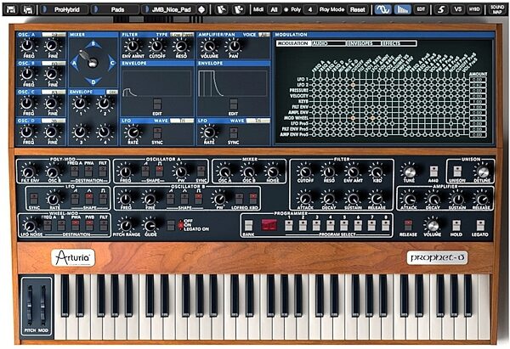This screenshot has width=510, height=349.
Task: Click the preset up/down stepper arrows
Action: click(x=201, y=9)
